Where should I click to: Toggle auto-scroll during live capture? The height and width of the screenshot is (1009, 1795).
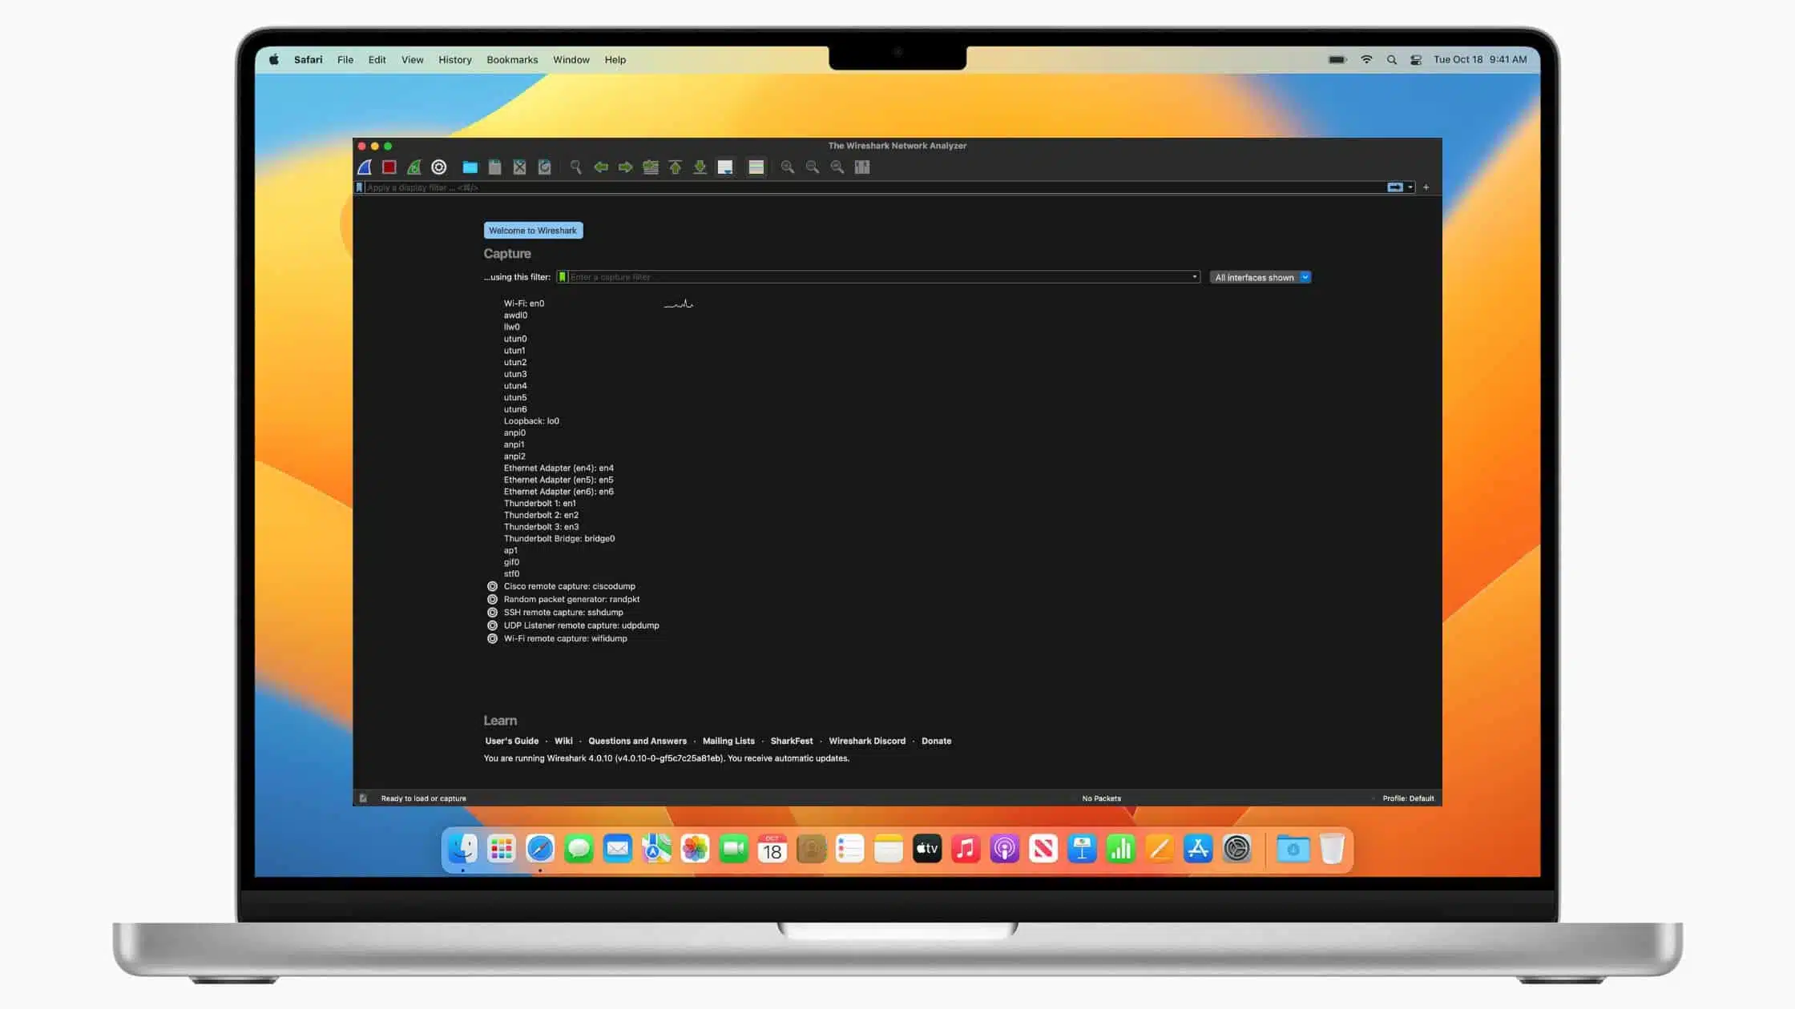(x=725, y=167)
